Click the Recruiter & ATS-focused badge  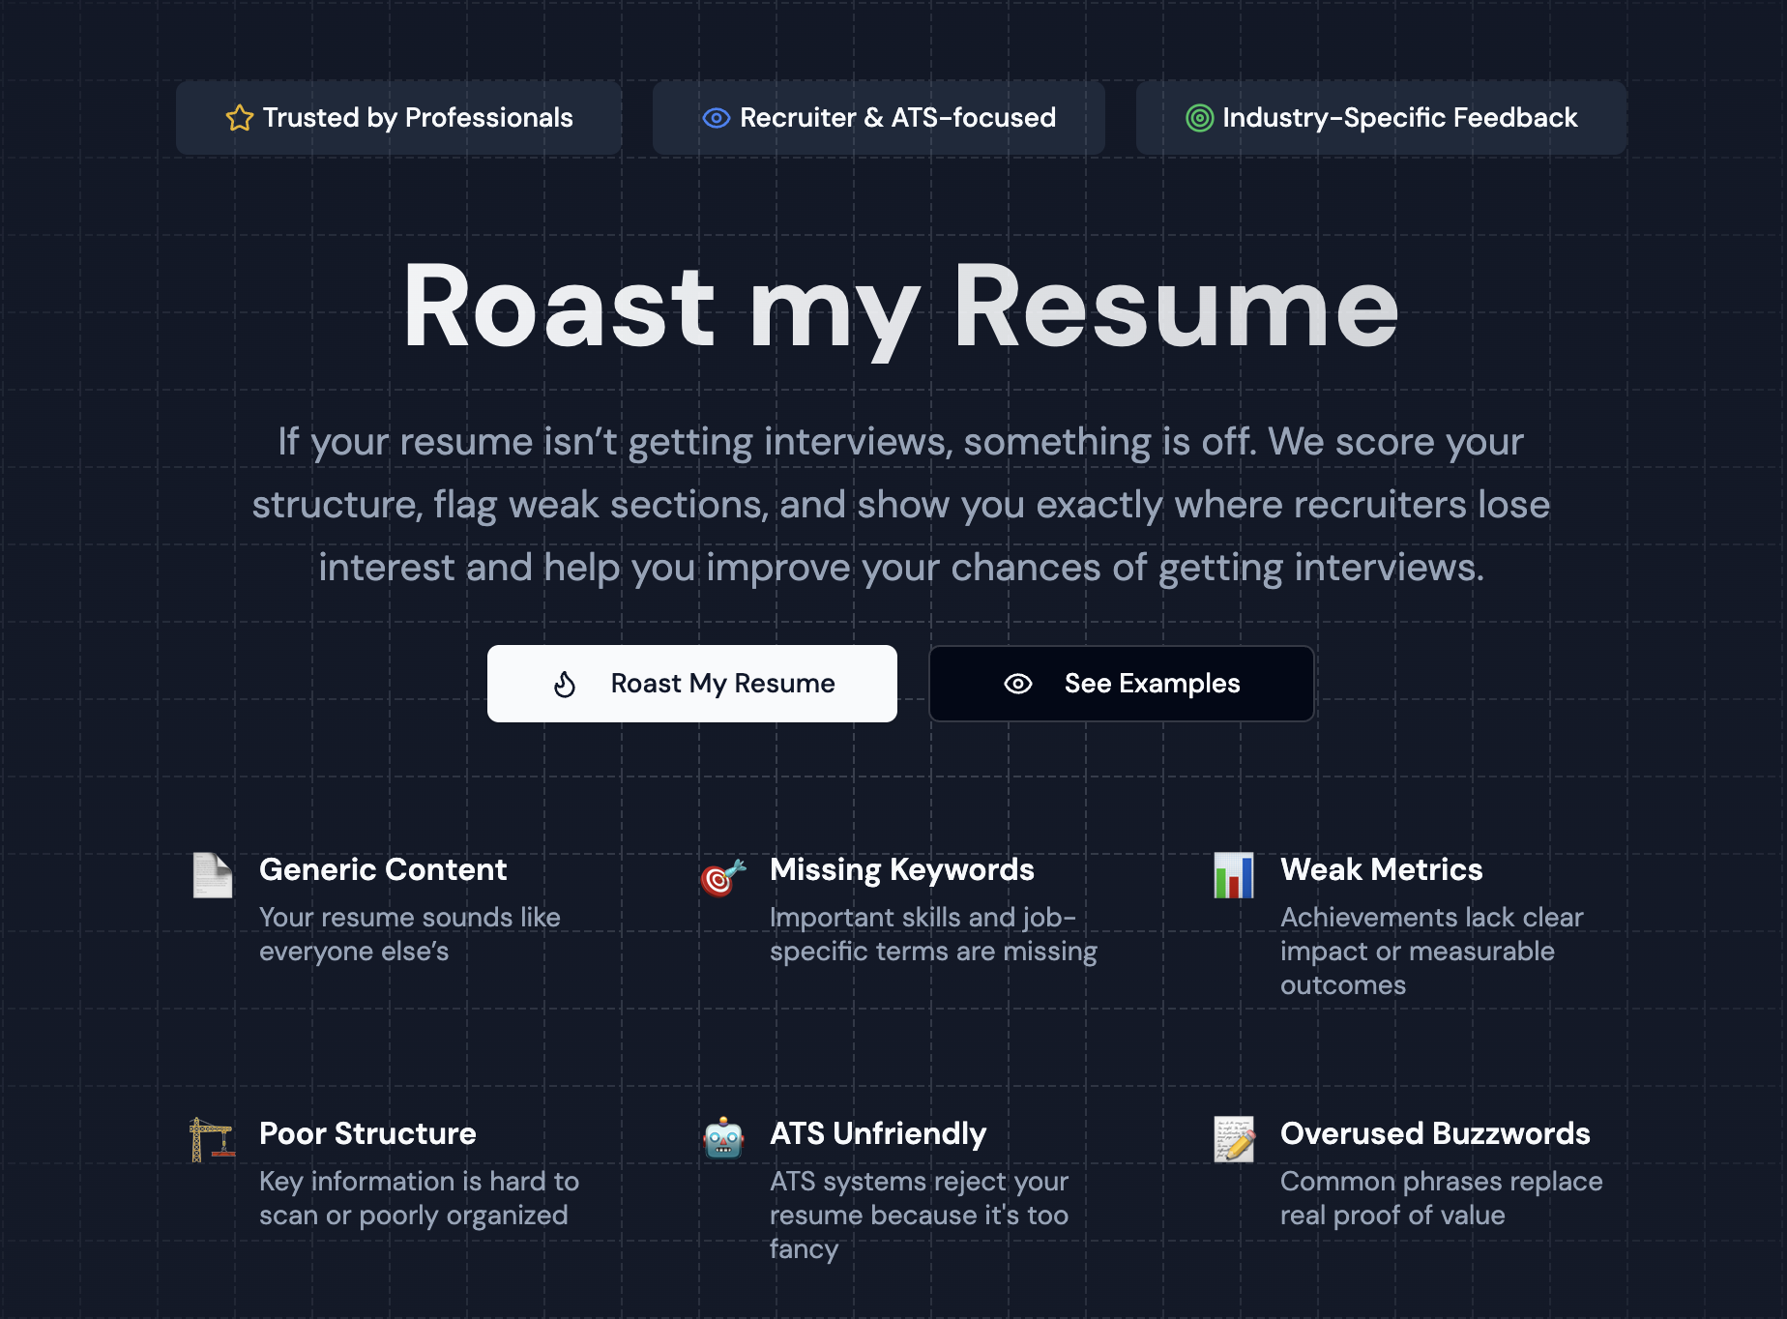(878, 117)
